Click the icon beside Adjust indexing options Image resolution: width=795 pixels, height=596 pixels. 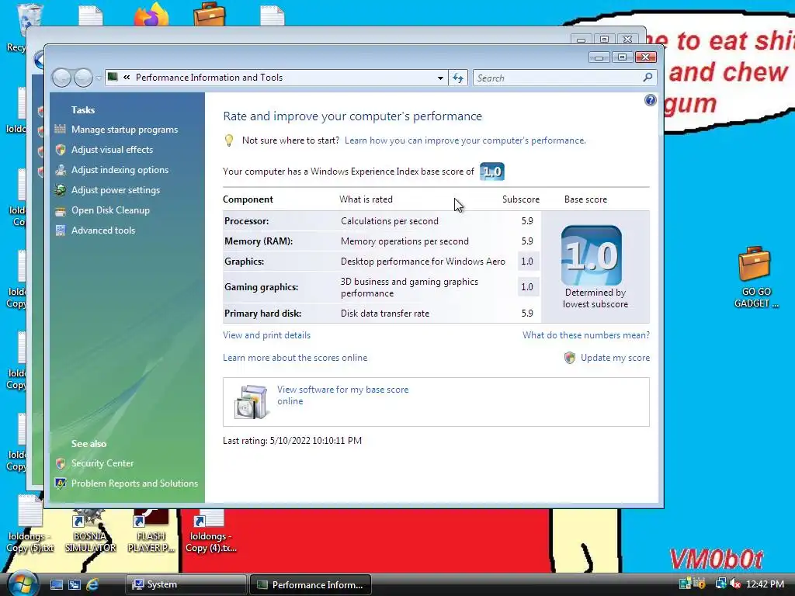pos(61,170)
